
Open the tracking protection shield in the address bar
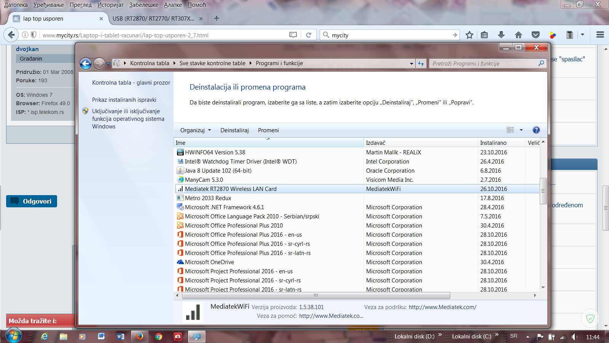pyautogui.click(x=33, y=35)
